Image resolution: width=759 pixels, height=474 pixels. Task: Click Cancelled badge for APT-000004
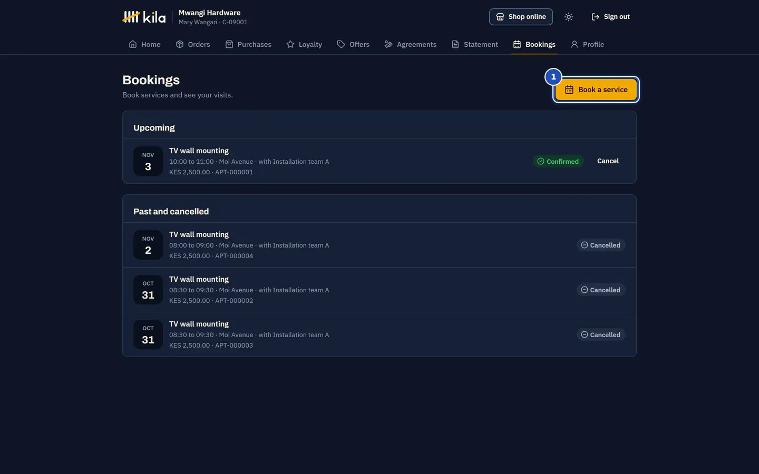[601, 245]
